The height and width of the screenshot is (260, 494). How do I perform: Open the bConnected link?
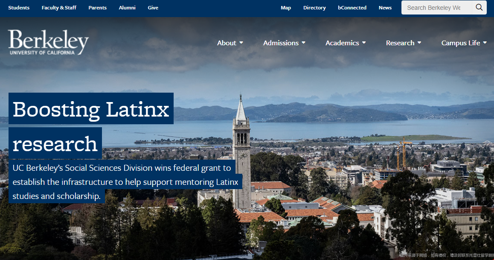point(352,8)
